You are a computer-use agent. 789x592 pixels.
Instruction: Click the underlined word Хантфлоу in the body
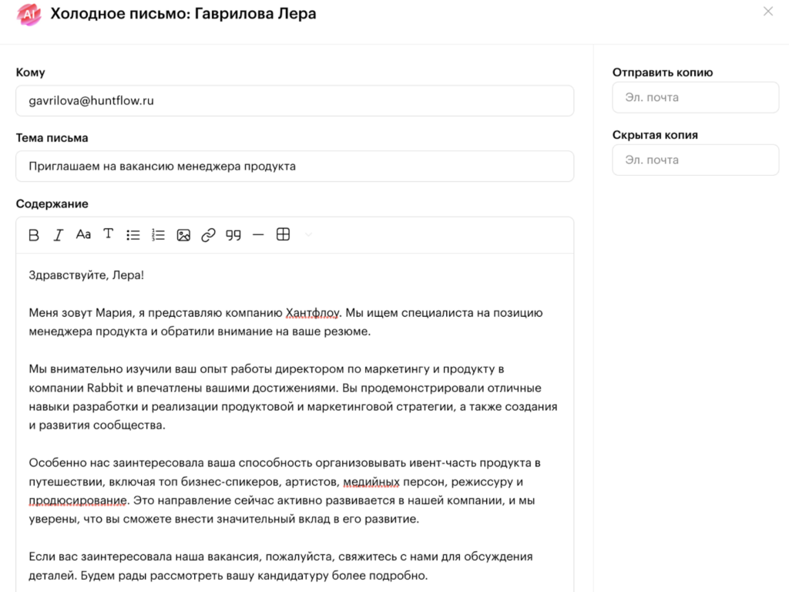(313, 313)
